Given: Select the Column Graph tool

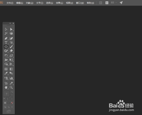Looking at the screenshot, I should point(11,78).
